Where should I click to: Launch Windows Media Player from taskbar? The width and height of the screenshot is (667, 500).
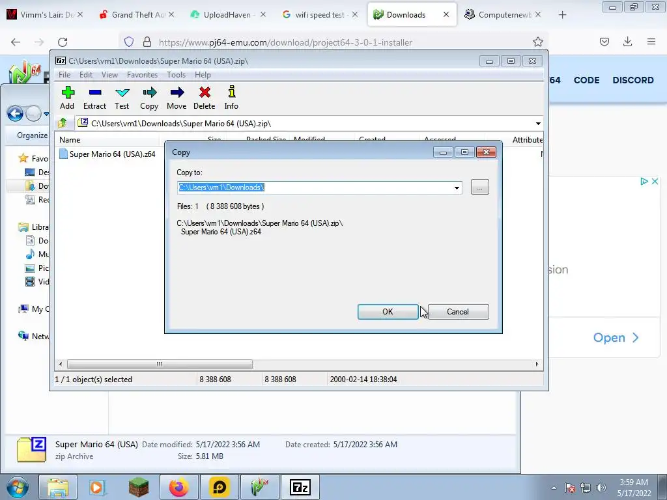coord(98,487)
